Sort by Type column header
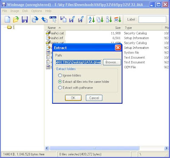Image resolution: width=170 pixels, height=158 pixels. pyautogui.click(x=142, y=28)
